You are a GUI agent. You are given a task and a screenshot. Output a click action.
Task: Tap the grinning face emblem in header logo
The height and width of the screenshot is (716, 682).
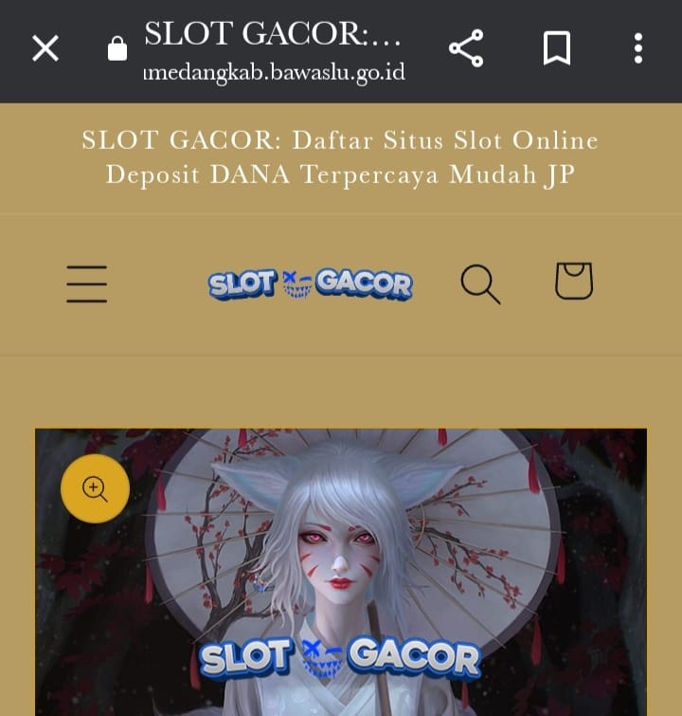[x=297, y=285]
